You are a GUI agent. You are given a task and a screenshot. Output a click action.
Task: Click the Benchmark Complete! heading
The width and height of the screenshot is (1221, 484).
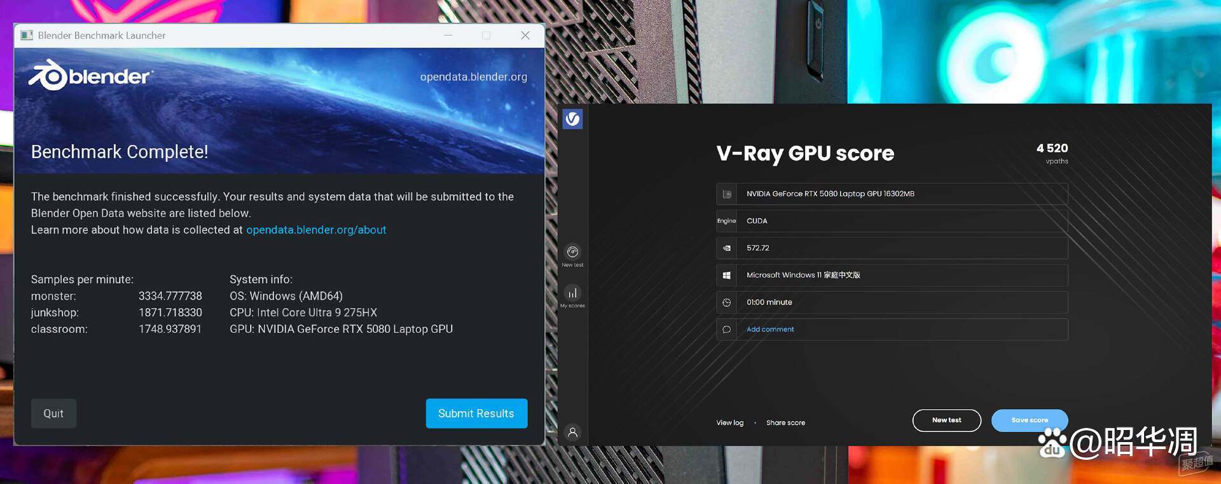tap(120, 152)
